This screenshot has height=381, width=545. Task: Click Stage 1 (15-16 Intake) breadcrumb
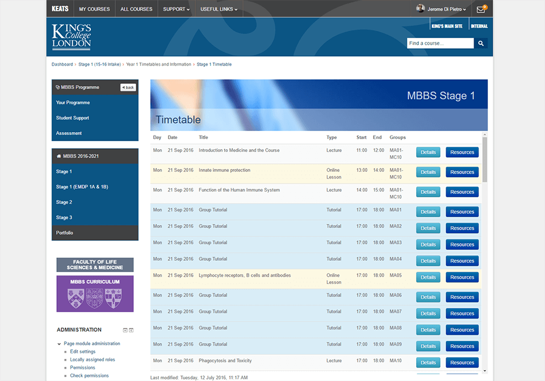99,64
